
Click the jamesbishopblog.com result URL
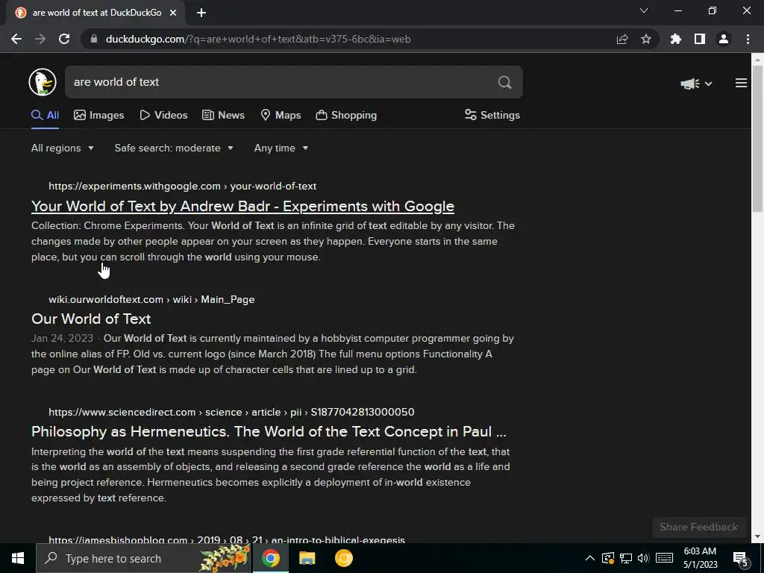(227, 539)
